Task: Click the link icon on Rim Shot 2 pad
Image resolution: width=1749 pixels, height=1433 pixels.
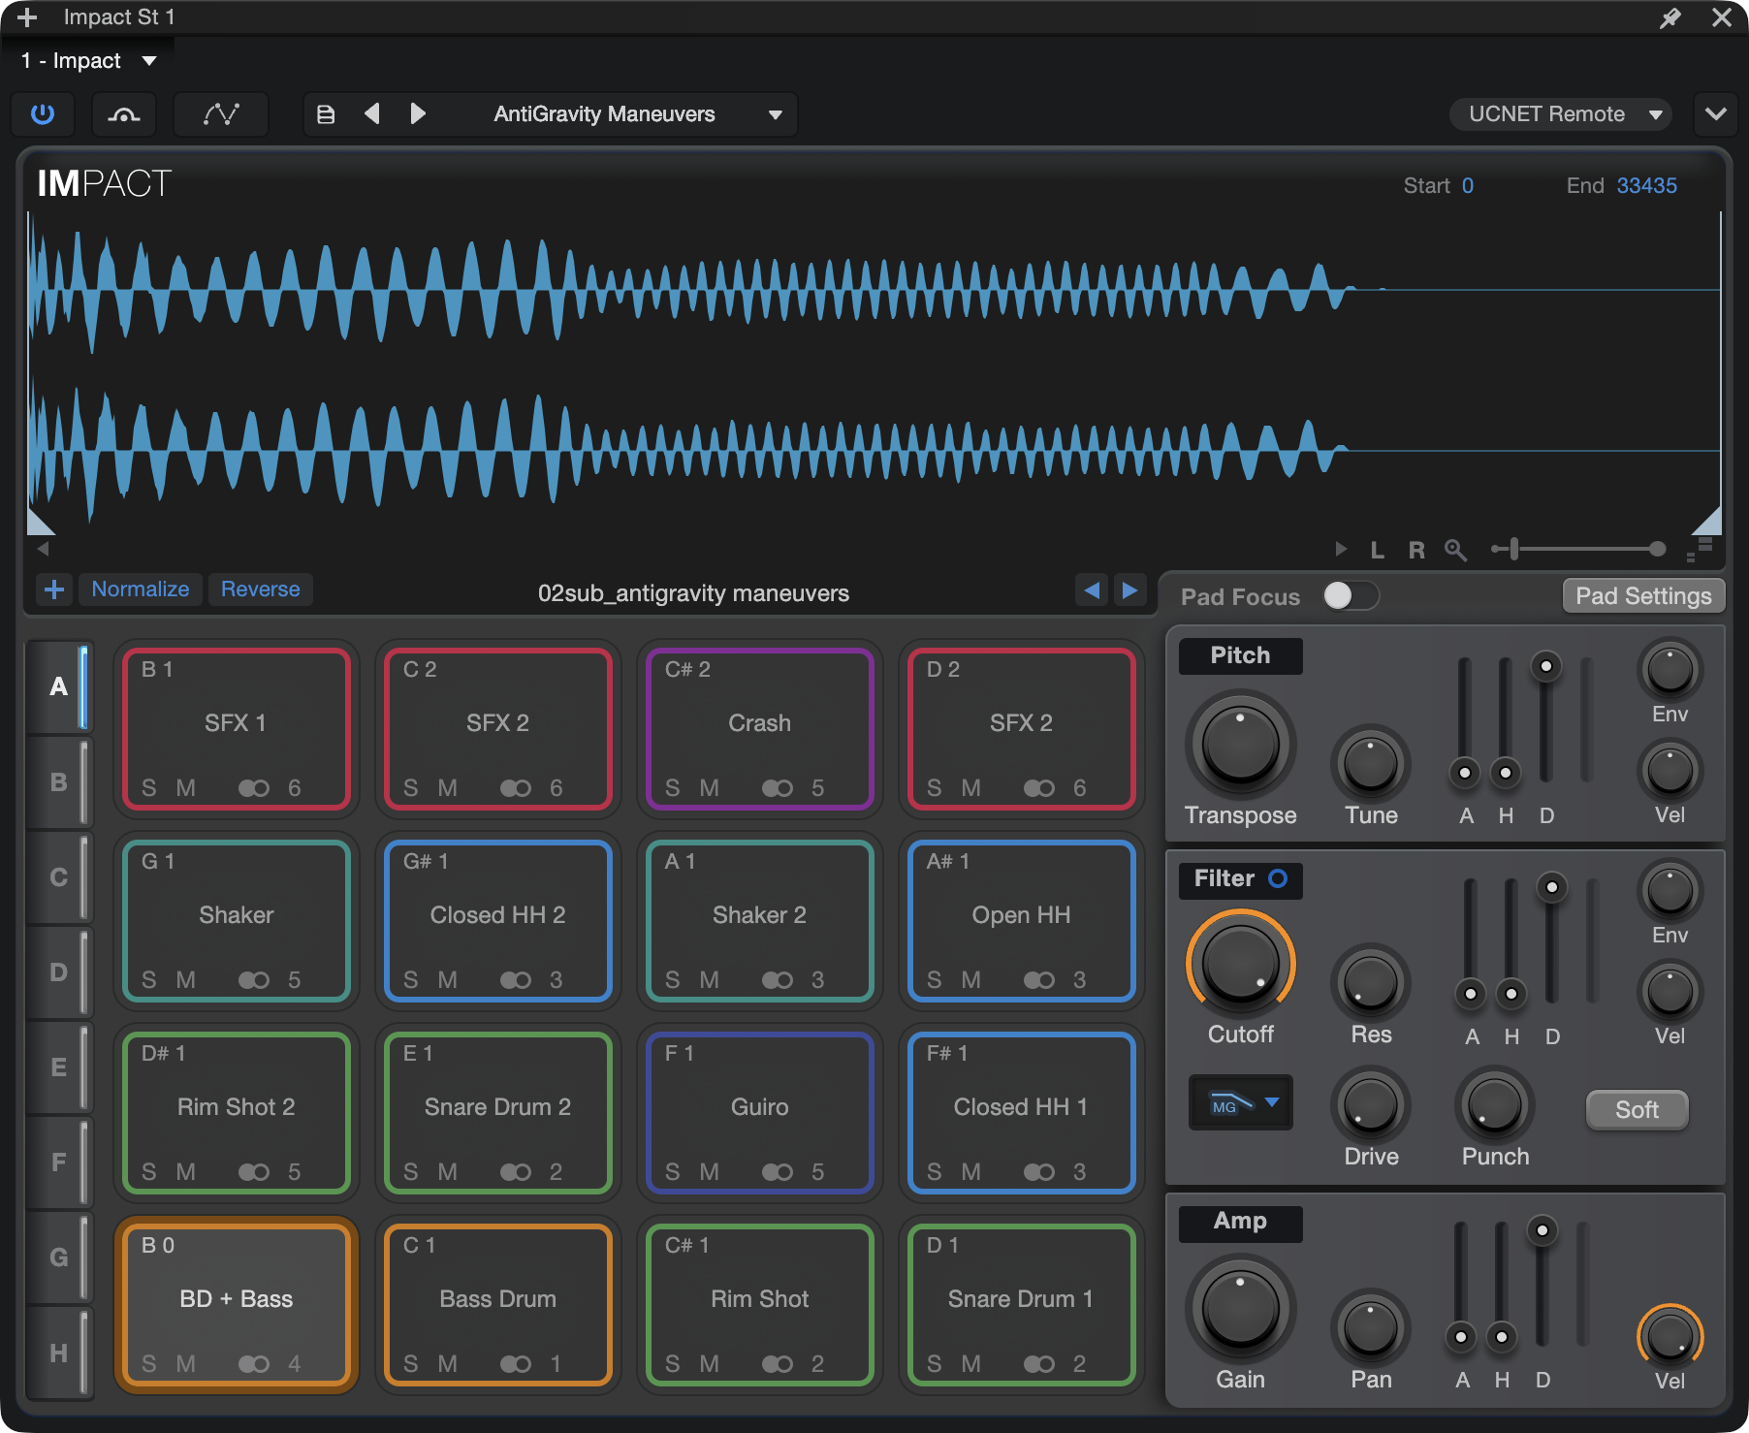Action: coord(254,1172)
